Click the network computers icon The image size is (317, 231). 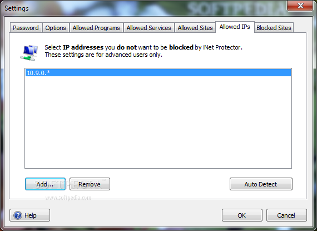pyautogui.click(x=29, y=53)
